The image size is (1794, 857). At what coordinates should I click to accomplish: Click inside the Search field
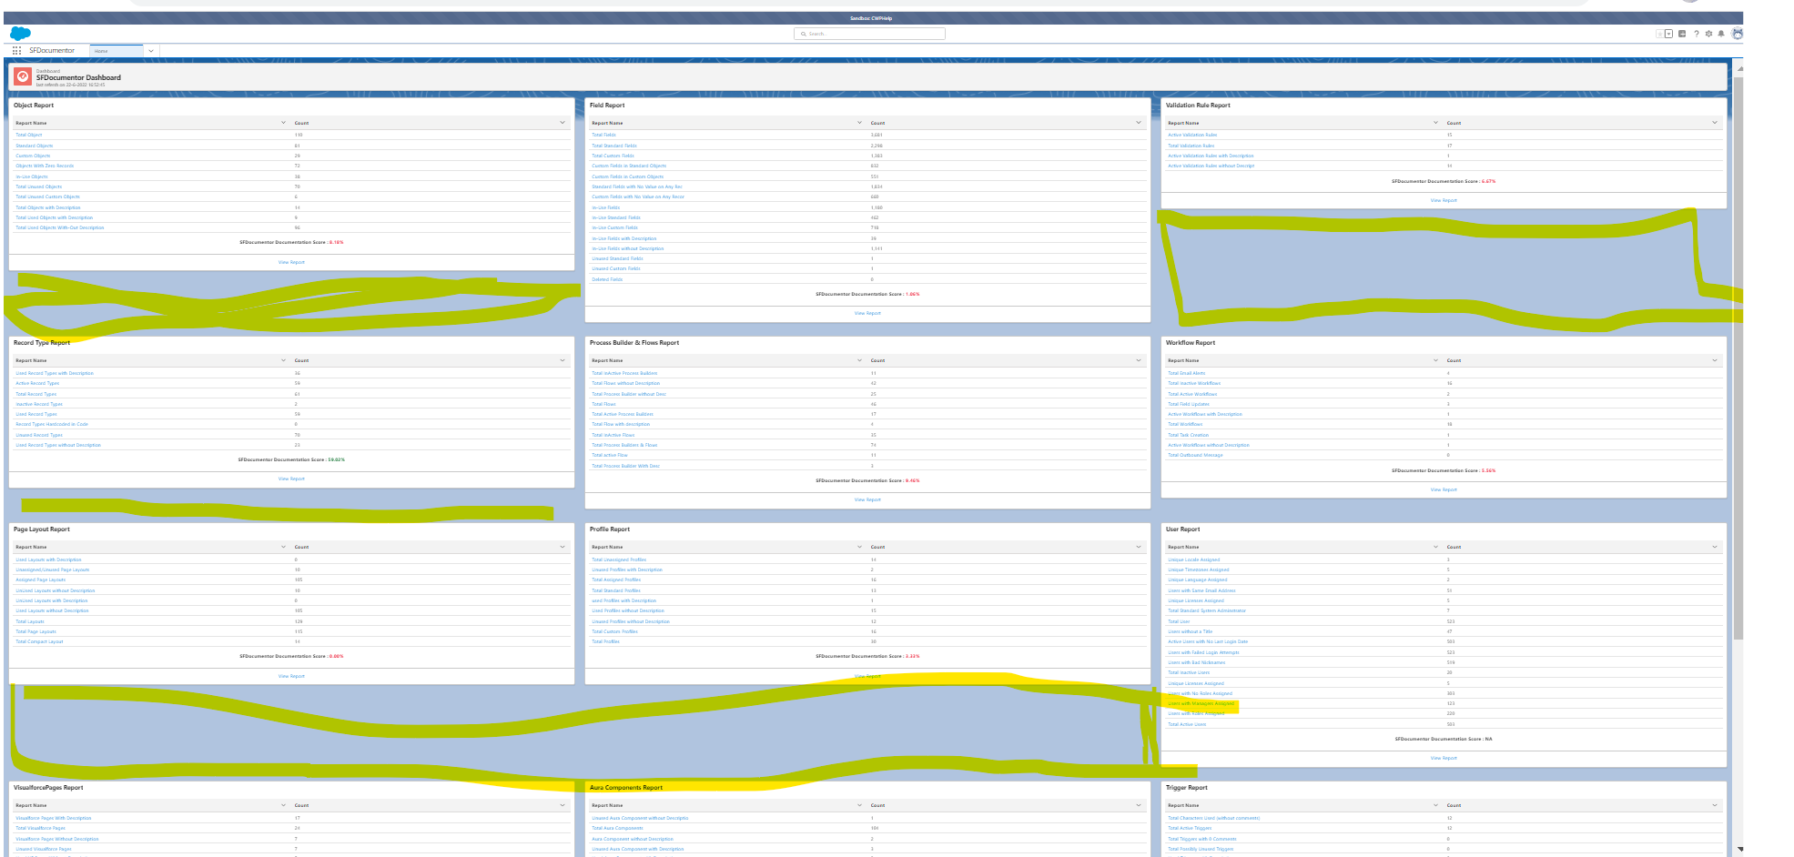869,33
